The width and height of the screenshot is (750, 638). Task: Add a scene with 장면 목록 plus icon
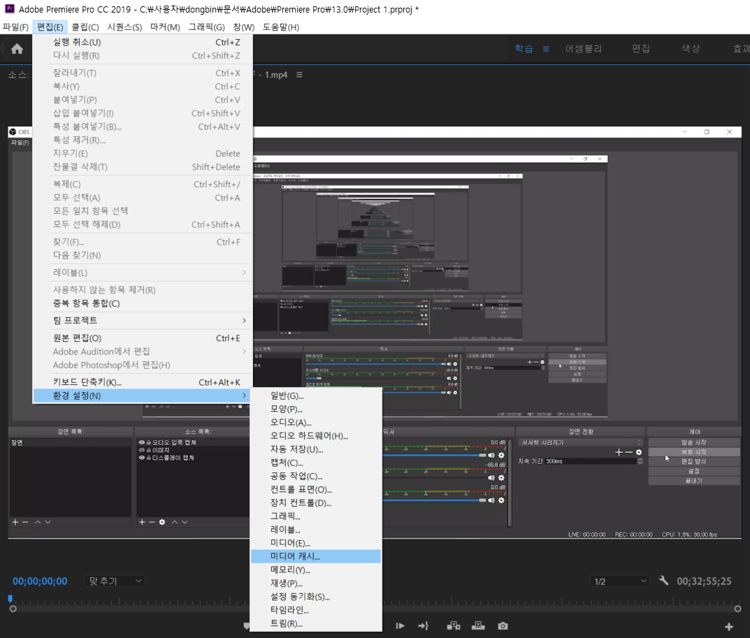coord(15,522)
